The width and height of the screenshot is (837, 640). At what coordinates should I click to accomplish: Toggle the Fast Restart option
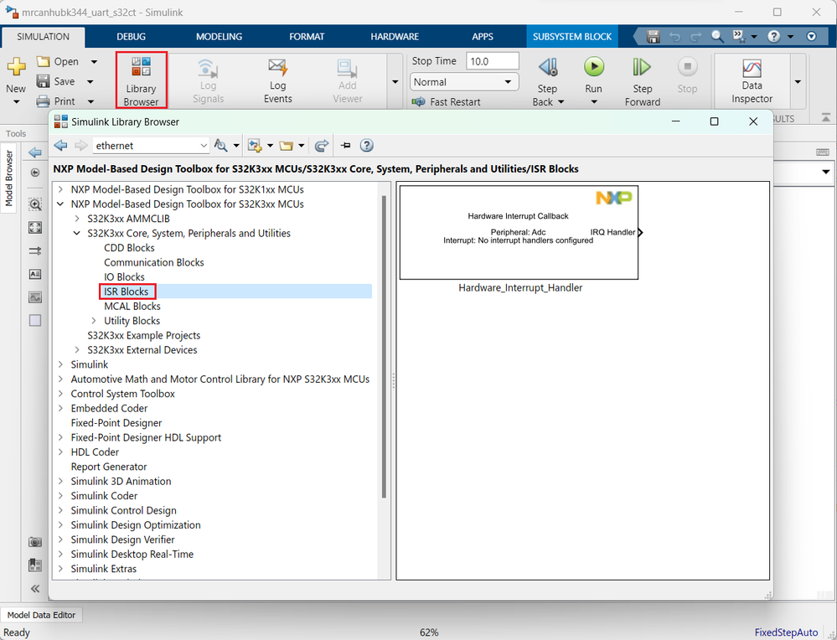point(447,101)
